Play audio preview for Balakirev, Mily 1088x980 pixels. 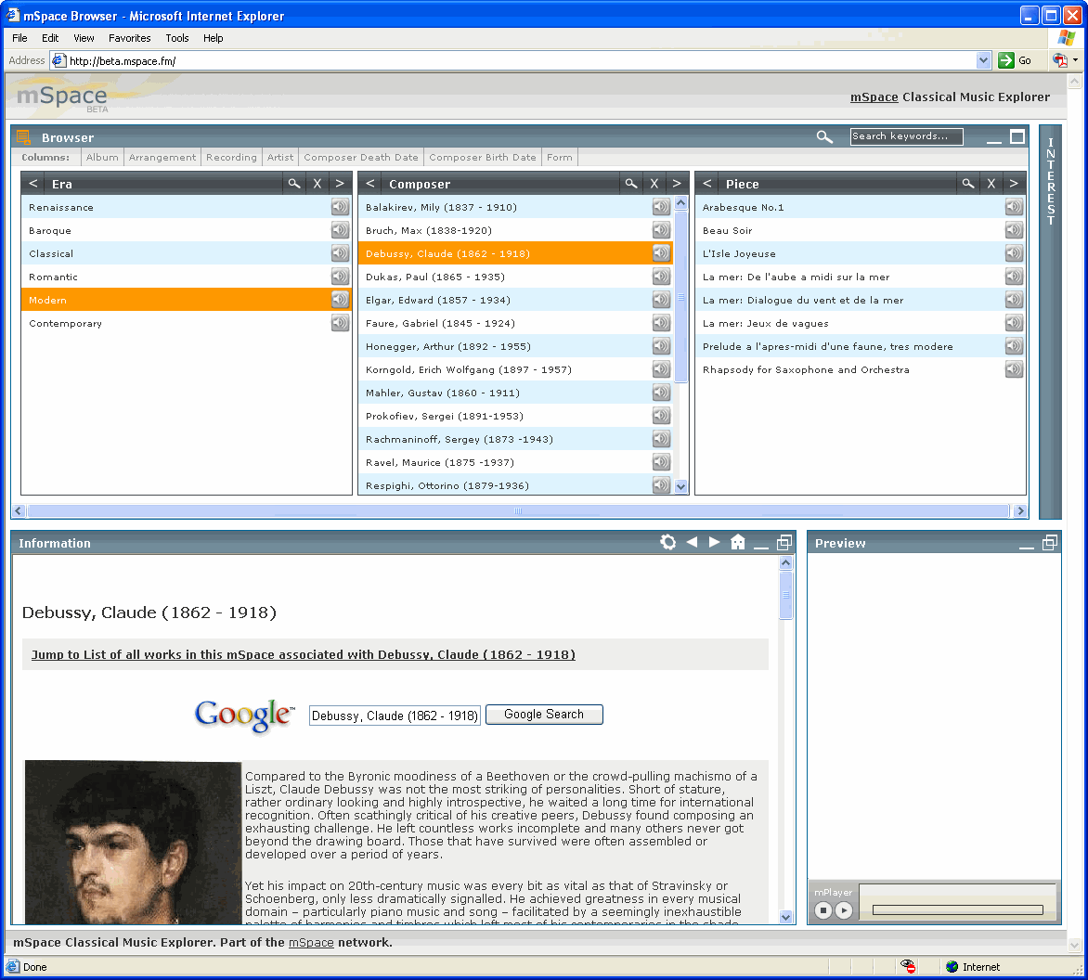[x=661, y=207]
